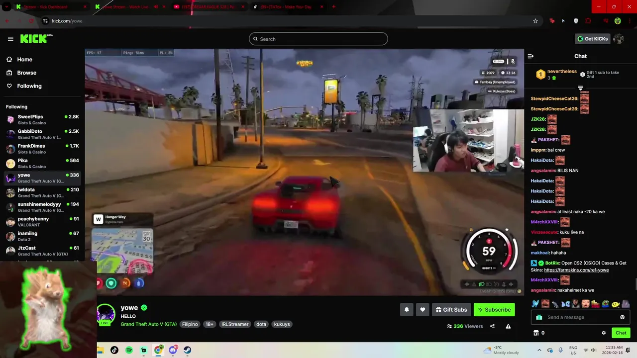This screenshot has height=358, width=637.
Task: Click the KICK logo
Action: coord(36,39)
